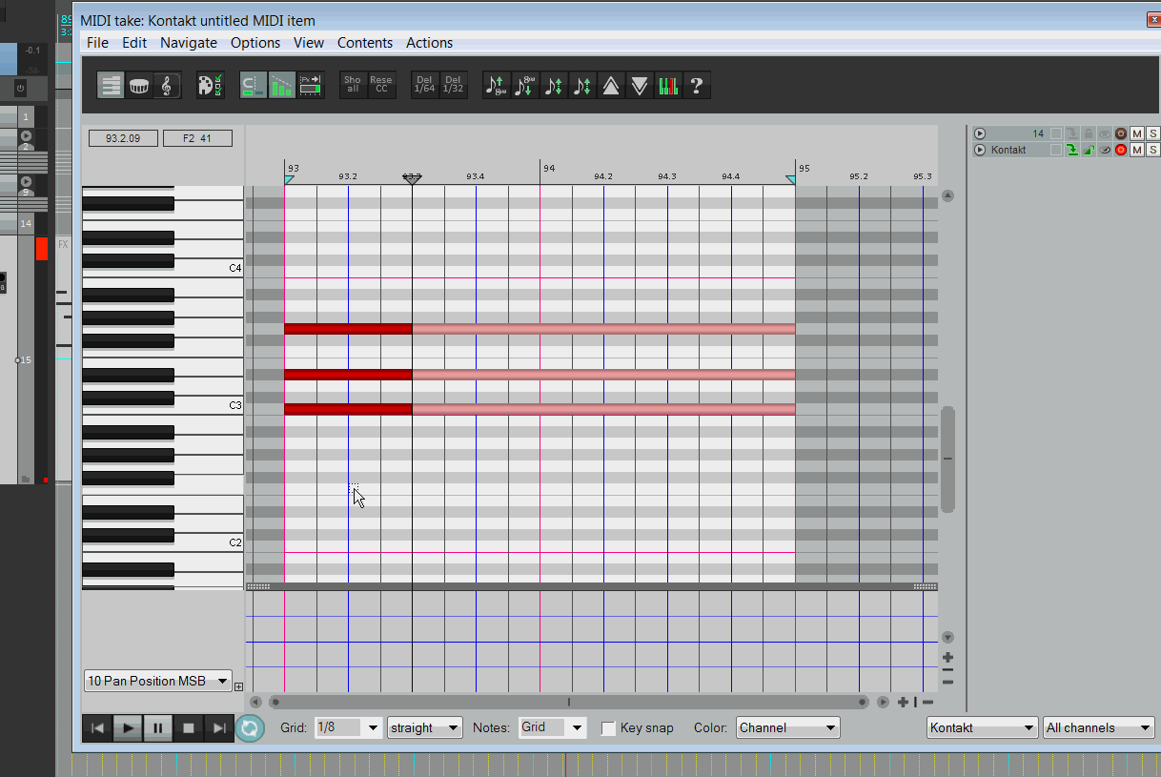Toggle visibility eye of Kontakt track
The width and height of the screenshot is (1161, 777).
pos(1105,150)
